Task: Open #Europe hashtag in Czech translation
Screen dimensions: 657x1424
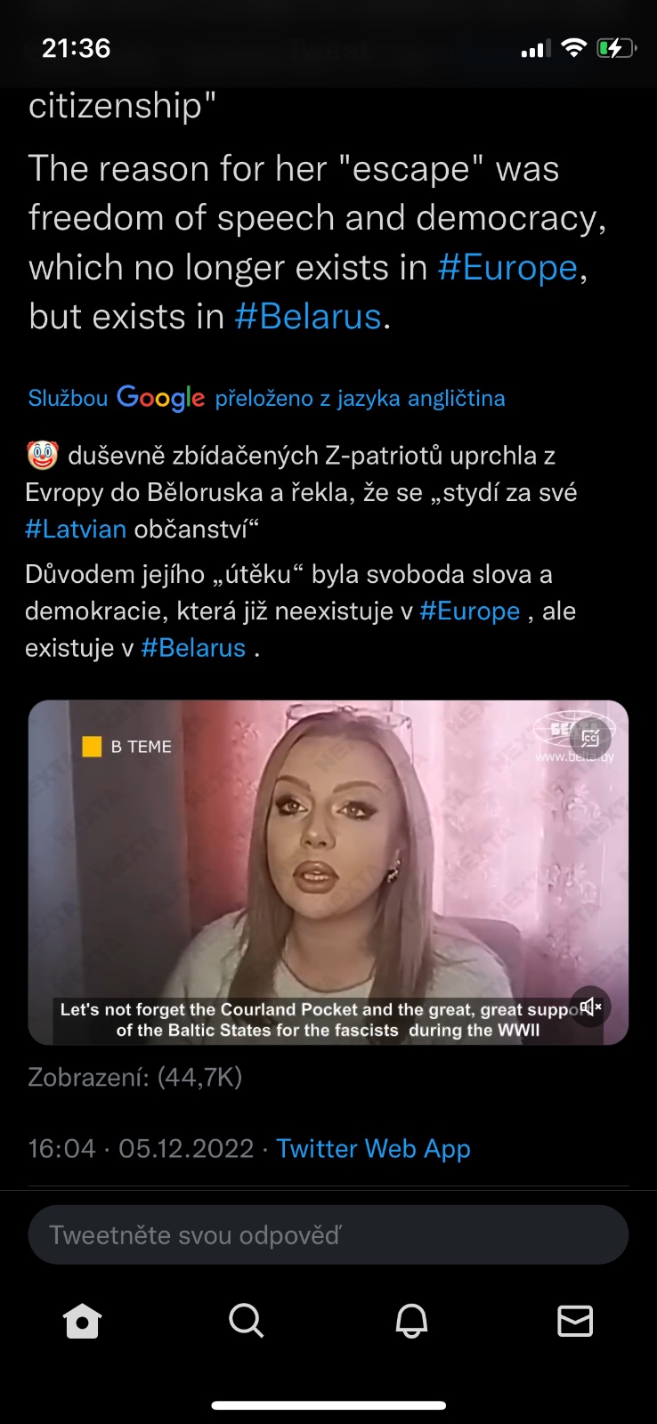Action: point(470,611)
